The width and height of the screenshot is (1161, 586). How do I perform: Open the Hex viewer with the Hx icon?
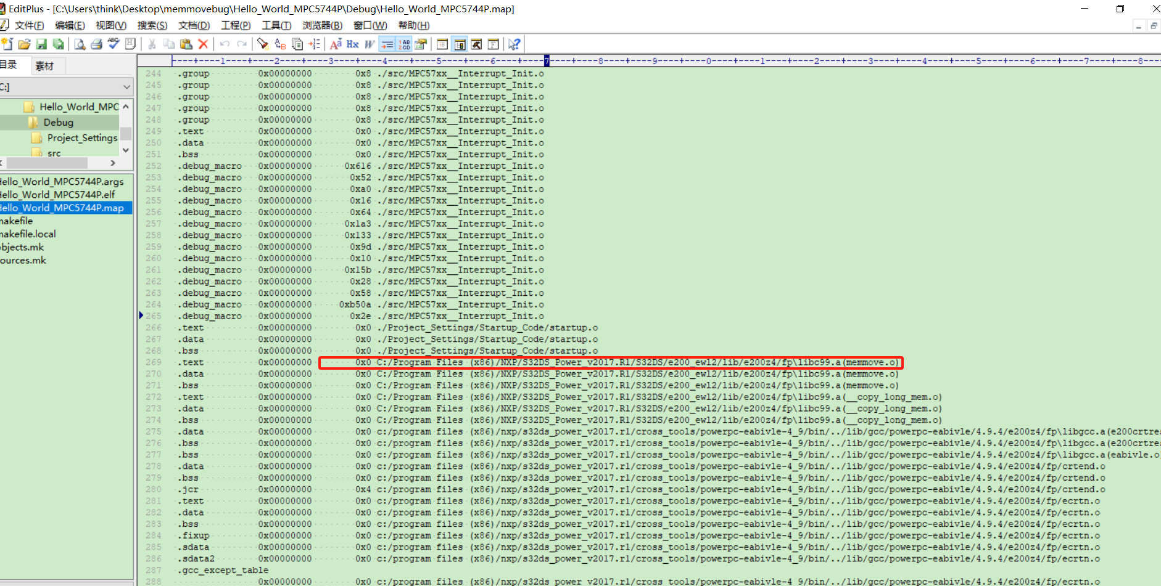point(352,44)
